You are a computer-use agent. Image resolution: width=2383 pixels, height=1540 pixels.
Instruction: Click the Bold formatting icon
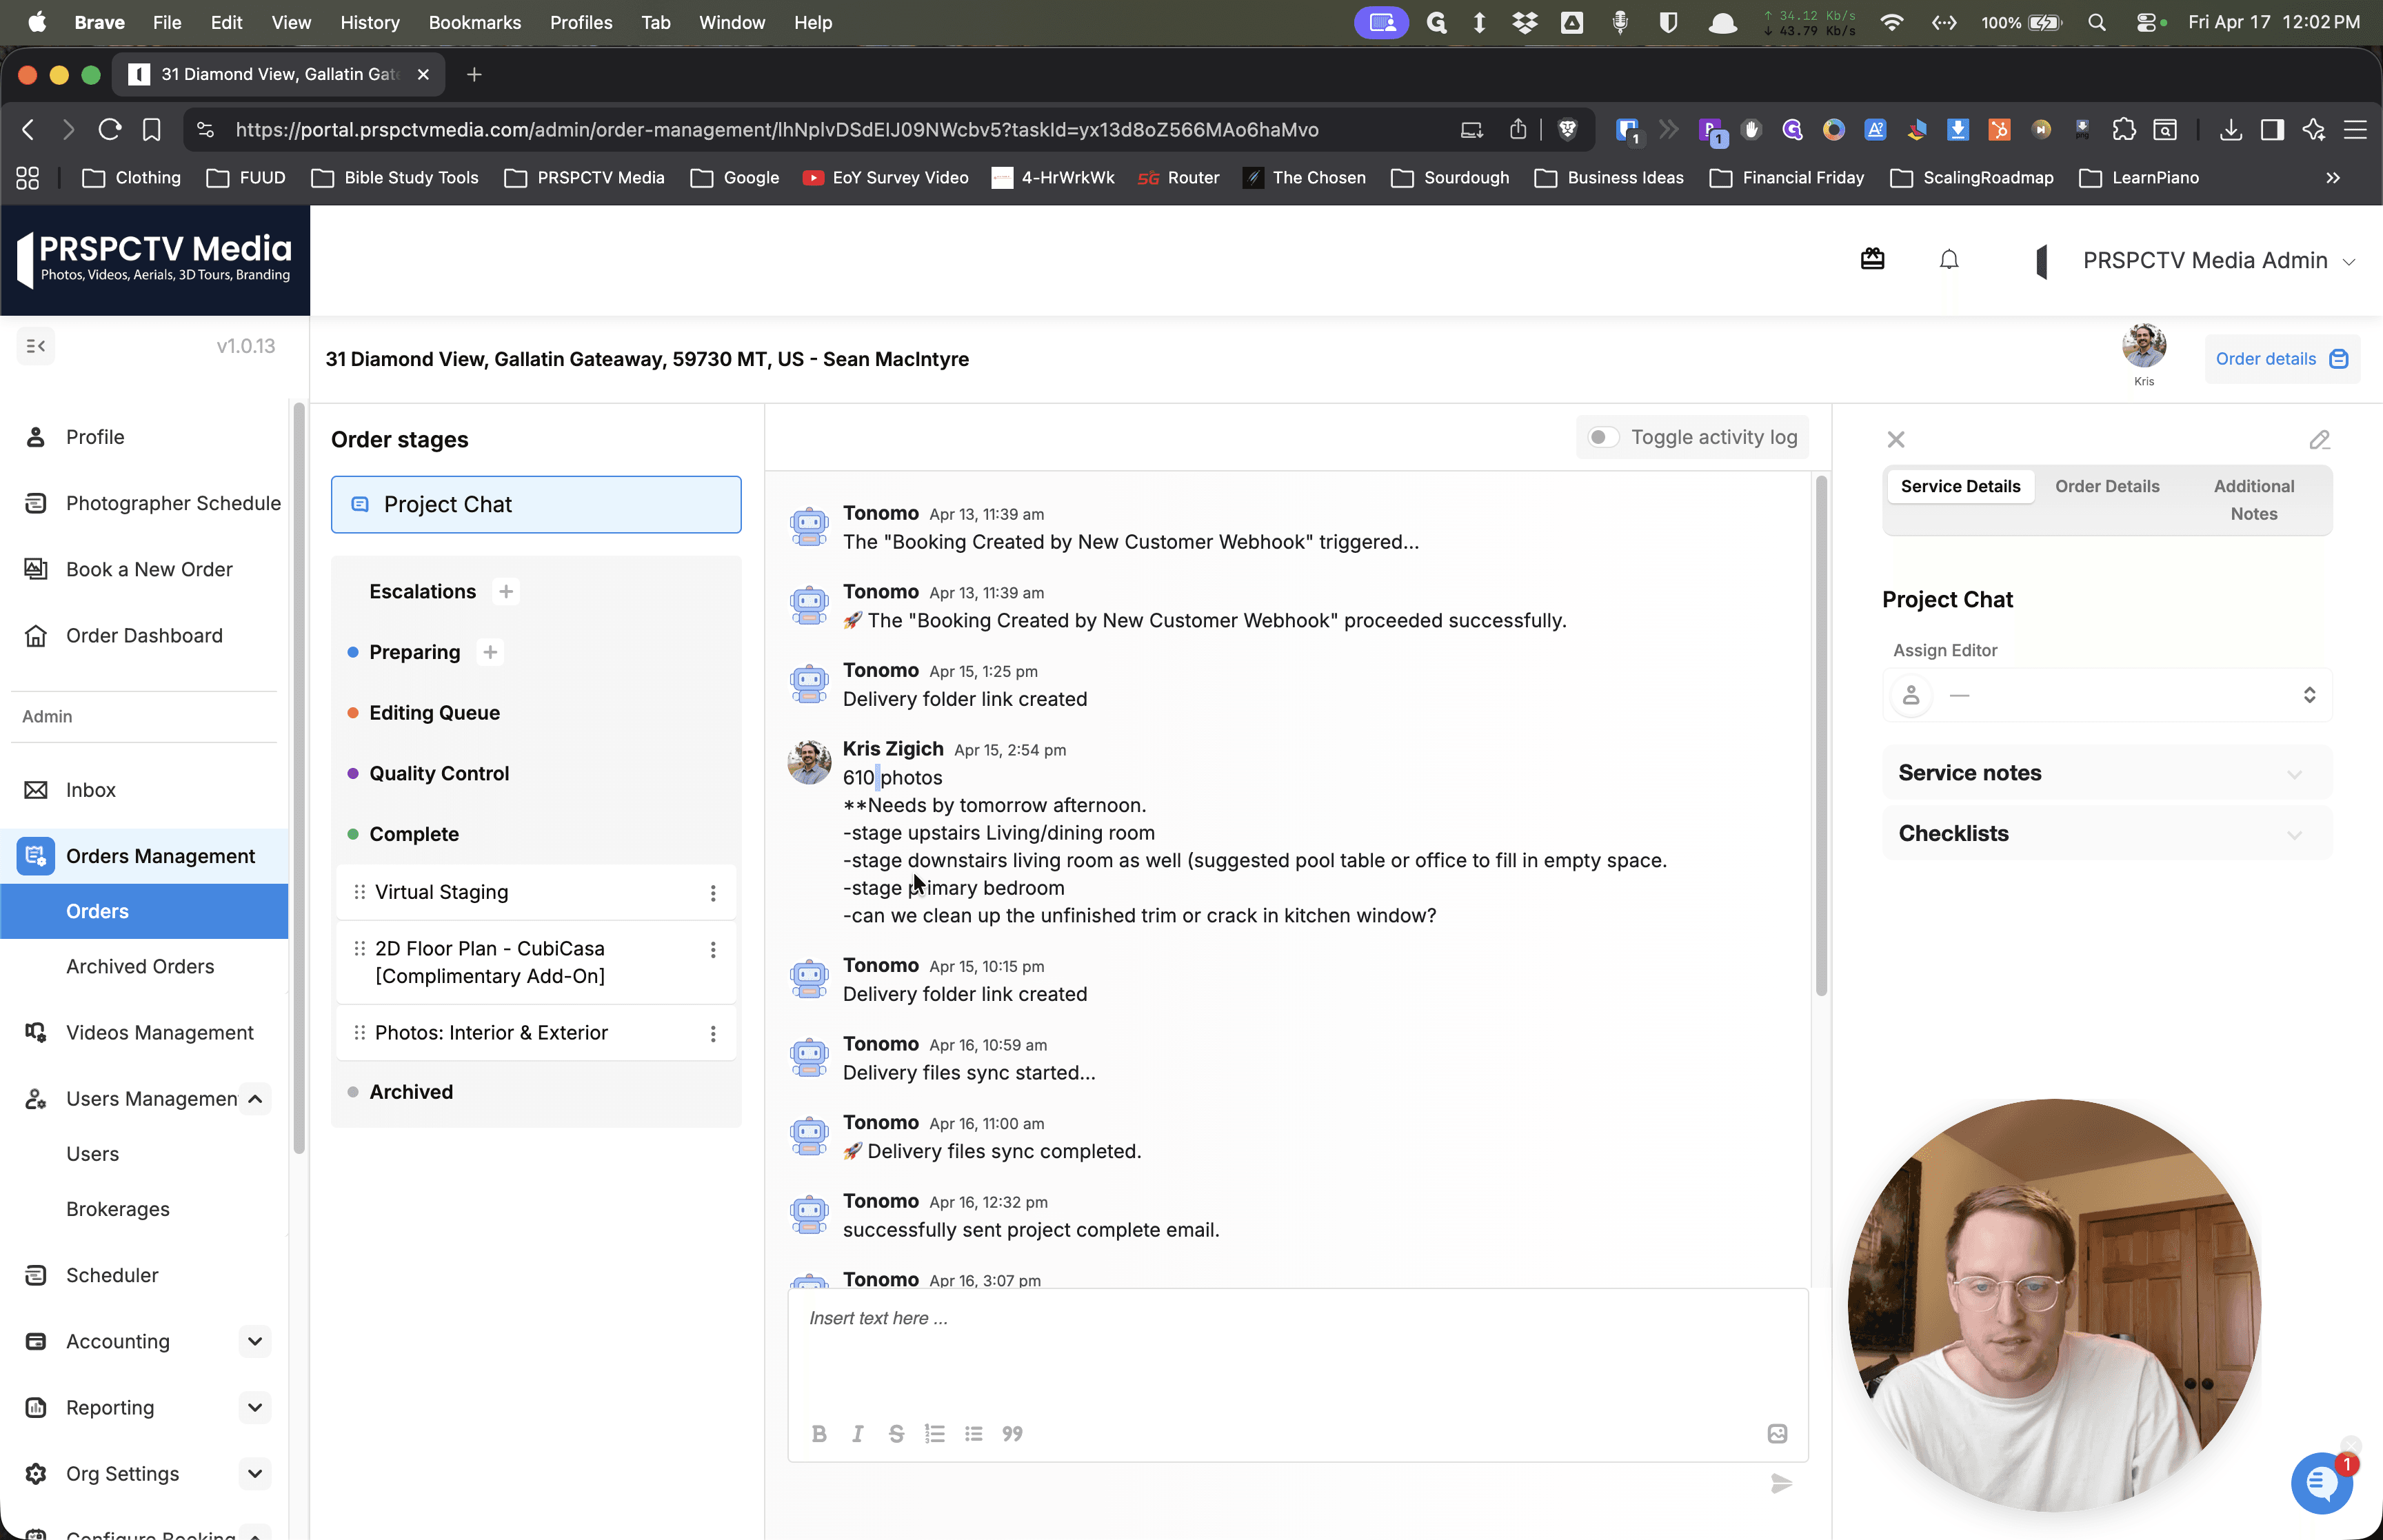(x=819, y=1433)
